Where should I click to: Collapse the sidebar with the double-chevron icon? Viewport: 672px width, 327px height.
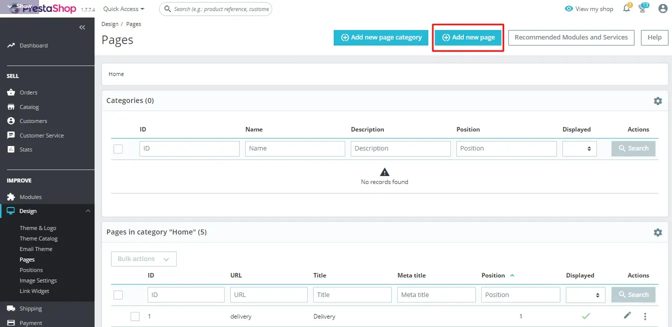pos(82,27)
